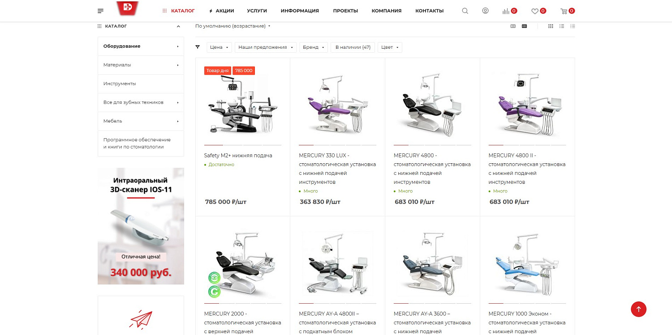Open the sort dropdown По умолчанию (возрастание)
Viewport: 672px width, 335px height.
[233, 26]
